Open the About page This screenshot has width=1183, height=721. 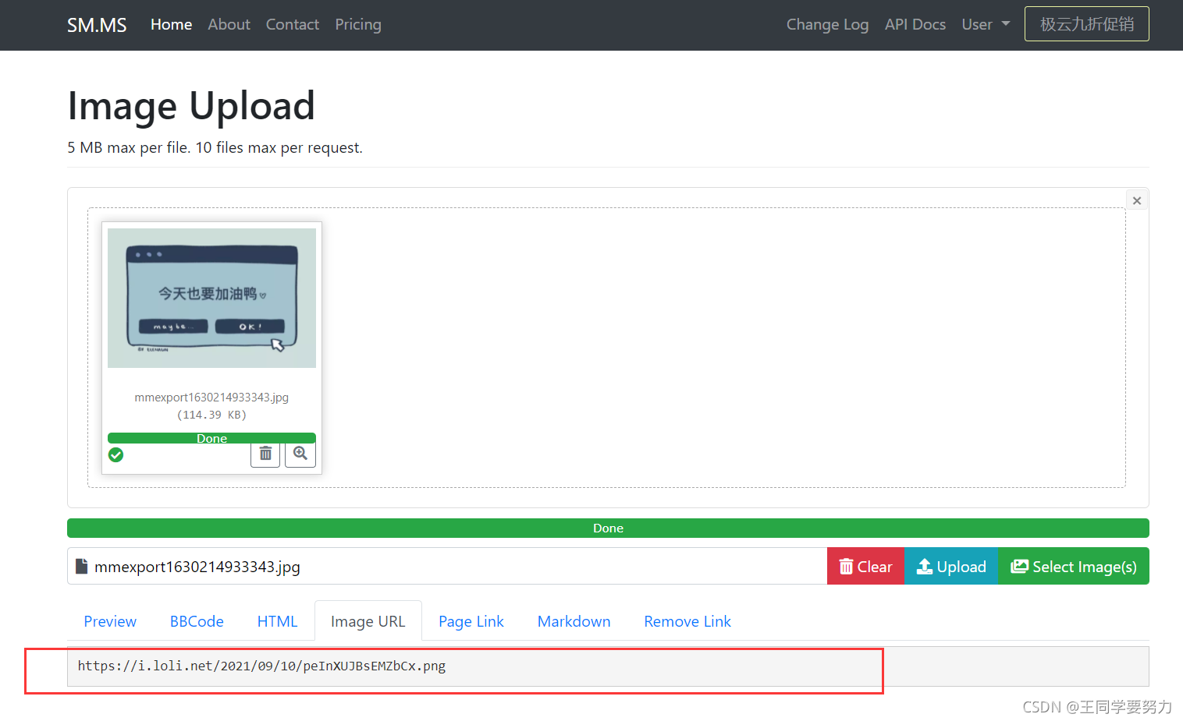tap(229, 24)
